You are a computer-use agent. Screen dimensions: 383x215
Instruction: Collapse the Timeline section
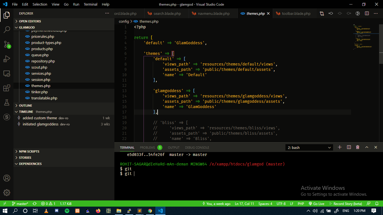point(64,112)
